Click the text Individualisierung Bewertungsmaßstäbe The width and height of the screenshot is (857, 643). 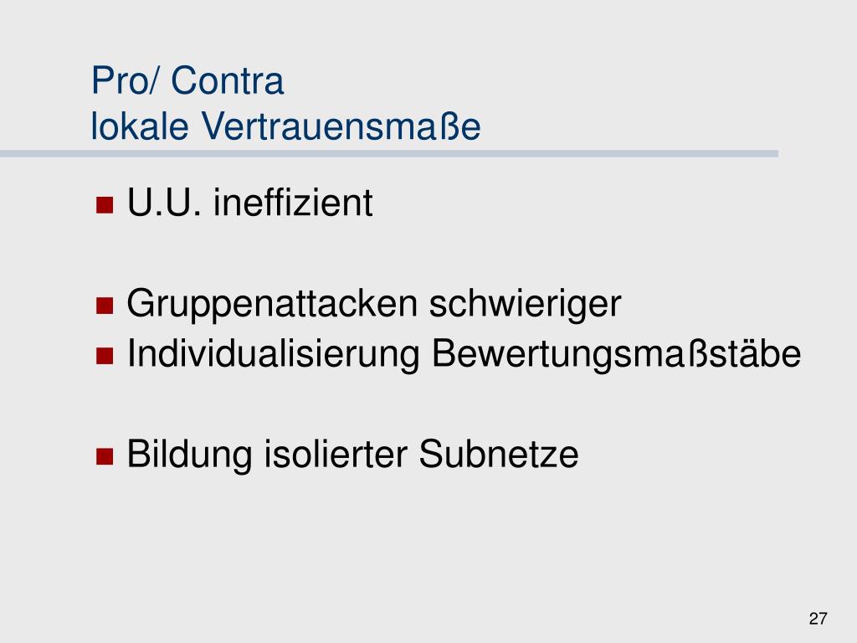pyautogui.click(x=464, y=354)
